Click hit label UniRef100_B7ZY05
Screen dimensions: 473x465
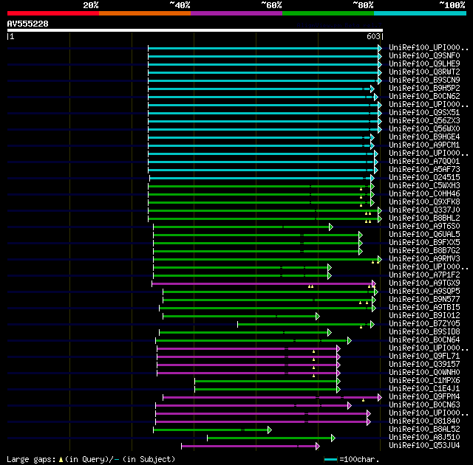[x=424, y=324]
